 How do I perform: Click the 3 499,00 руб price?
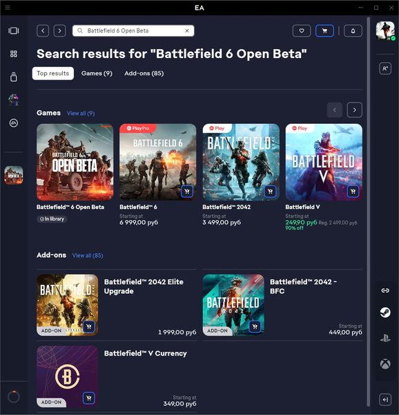222,222
